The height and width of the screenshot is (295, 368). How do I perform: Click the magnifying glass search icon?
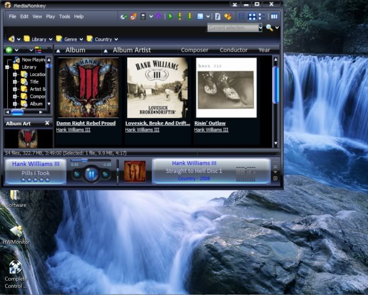[269, 28]
